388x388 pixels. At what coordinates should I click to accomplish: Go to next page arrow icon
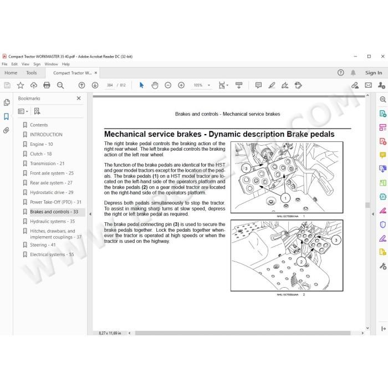[95, 85]
